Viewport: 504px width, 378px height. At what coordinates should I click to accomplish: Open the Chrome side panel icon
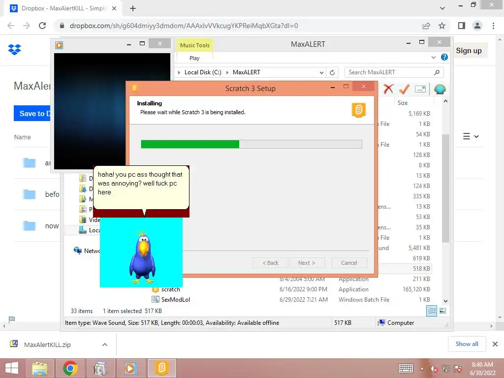pos(462,26)
